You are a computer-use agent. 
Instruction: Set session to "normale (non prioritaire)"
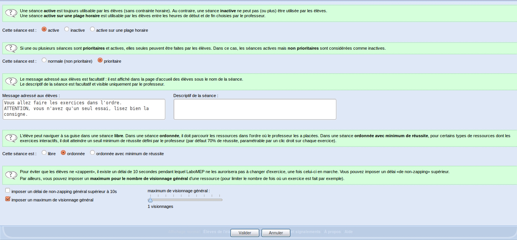[44, 60]
